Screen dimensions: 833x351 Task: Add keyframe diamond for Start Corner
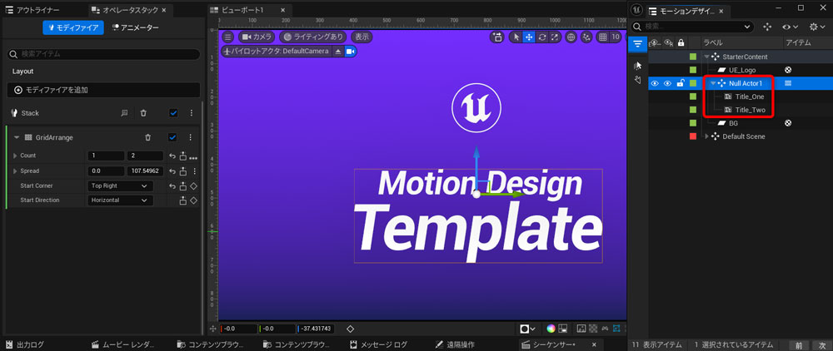[x=193, y=186]
